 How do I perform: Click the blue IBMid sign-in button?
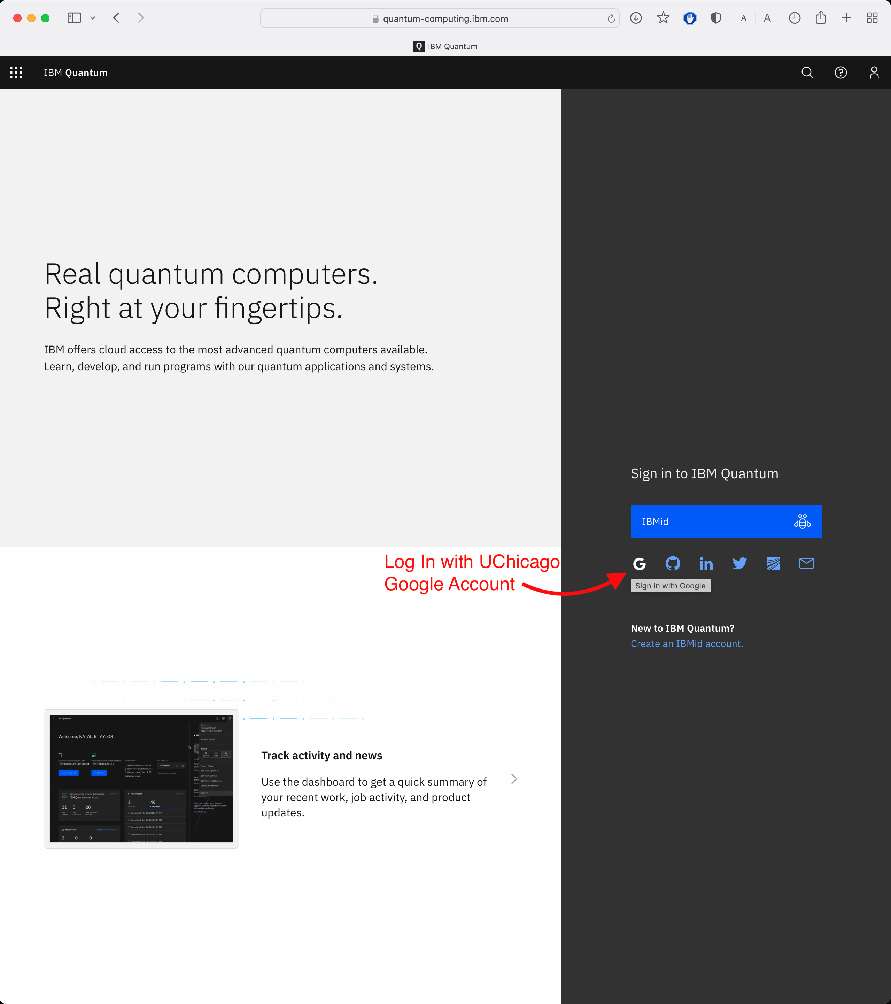click(726, 521)
